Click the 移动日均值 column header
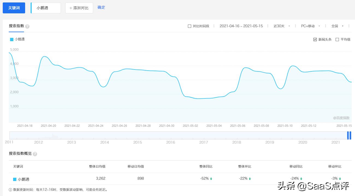Viewport: 355px width, 196px height. (x=136, y=167)
